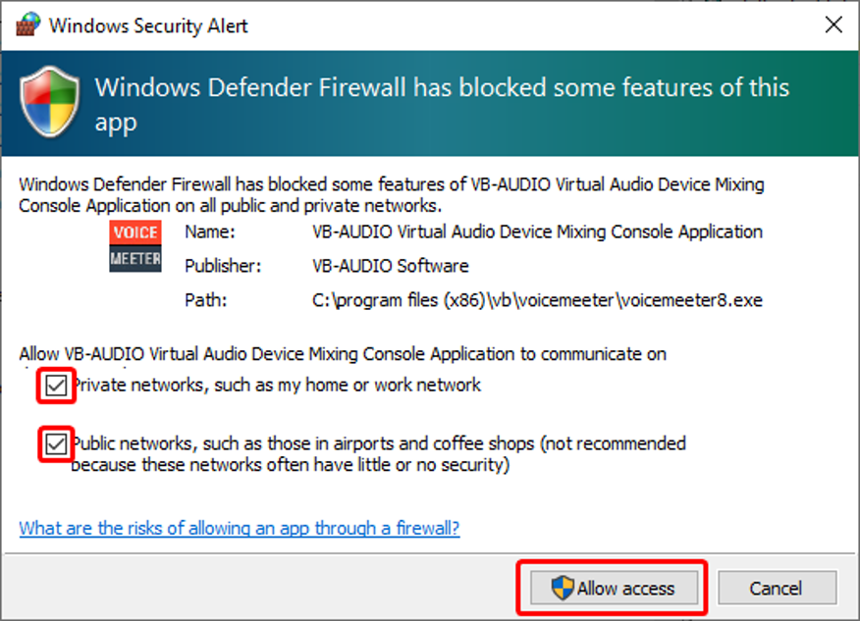Click the UAC shield on Allow access
The height and width of the screenshot is (621, 860).
563,588
